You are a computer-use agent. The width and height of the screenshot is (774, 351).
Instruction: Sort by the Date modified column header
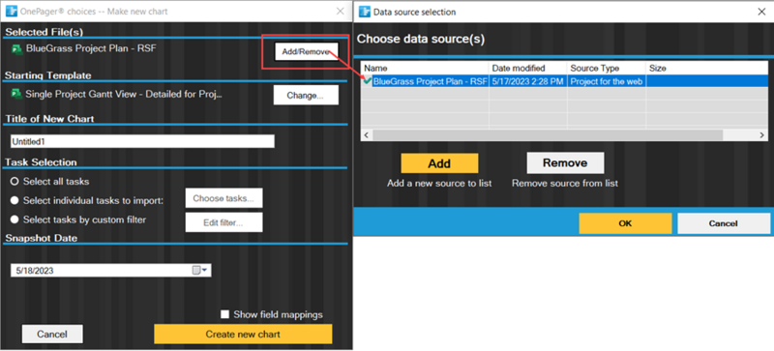click(x=528, y=69)
